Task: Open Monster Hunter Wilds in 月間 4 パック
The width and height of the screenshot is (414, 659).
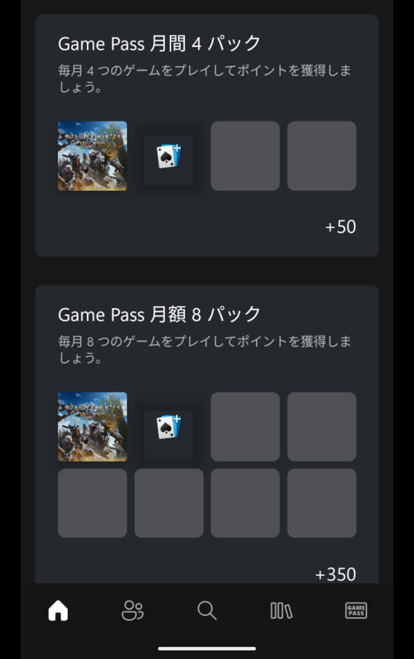Action: point(92,156)
